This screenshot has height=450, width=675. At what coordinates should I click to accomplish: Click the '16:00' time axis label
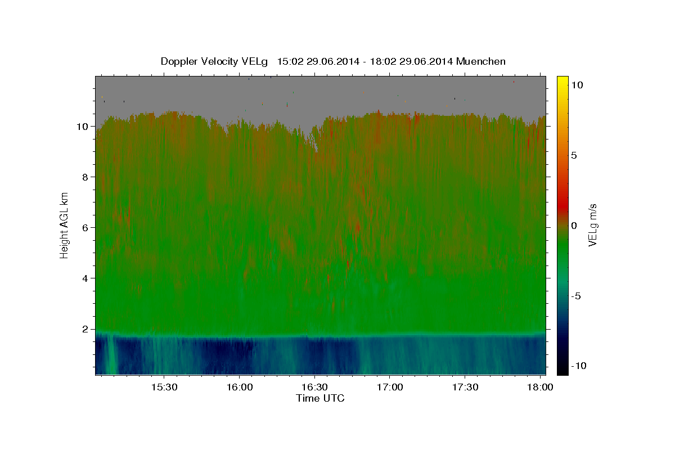click(238, 387)
